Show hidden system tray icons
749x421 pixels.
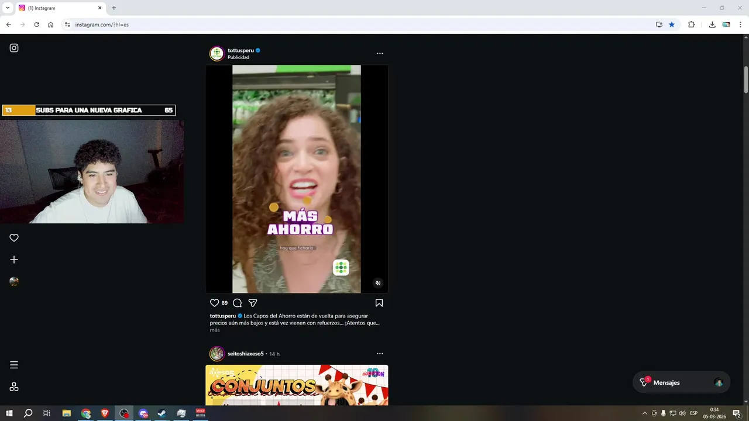tap(645, 413)
